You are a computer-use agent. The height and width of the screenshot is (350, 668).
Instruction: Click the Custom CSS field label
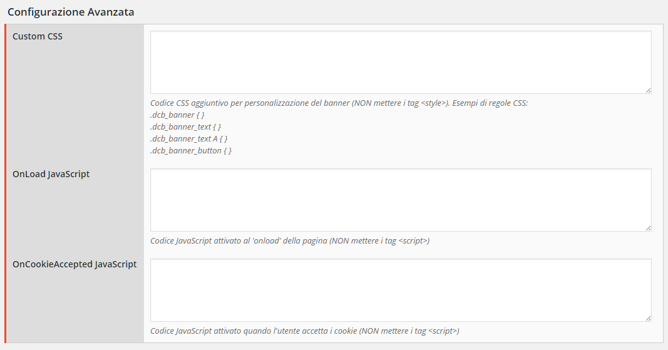click(x=38, y=36)
